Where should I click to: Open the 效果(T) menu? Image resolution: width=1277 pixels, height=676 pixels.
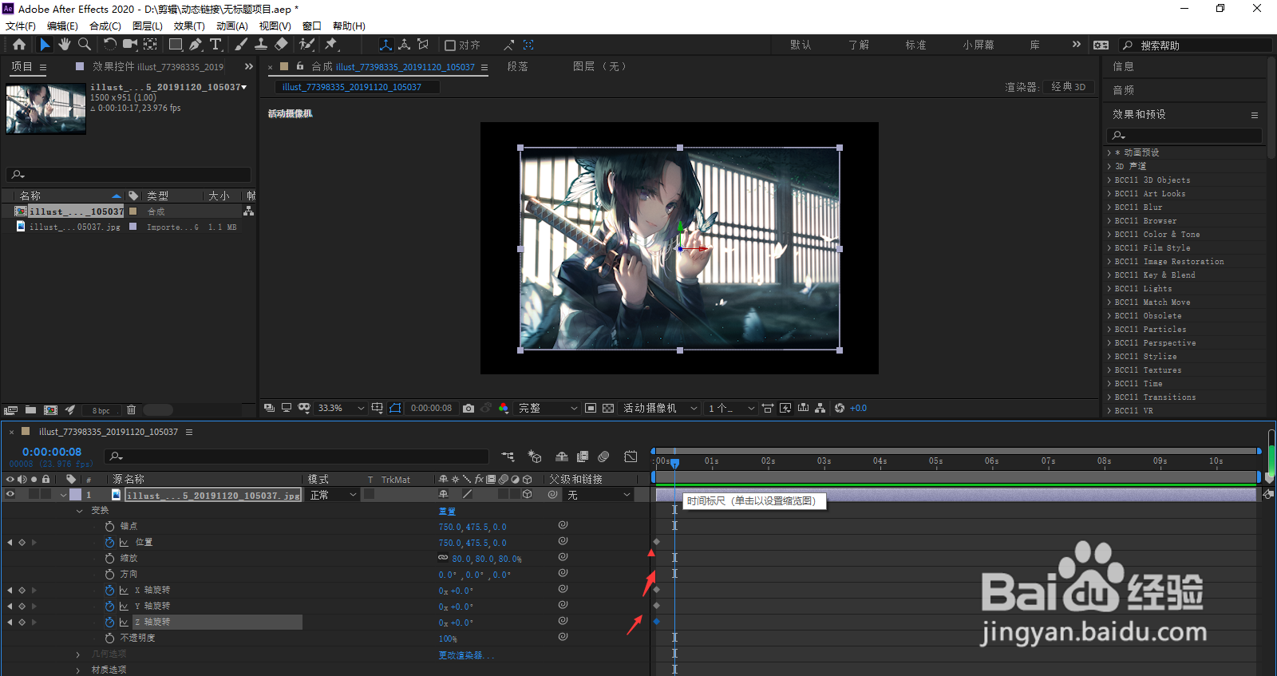[189, 26]
